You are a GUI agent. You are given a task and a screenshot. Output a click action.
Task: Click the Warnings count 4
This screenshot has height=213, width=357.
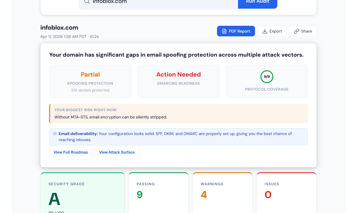click(204, 195)
